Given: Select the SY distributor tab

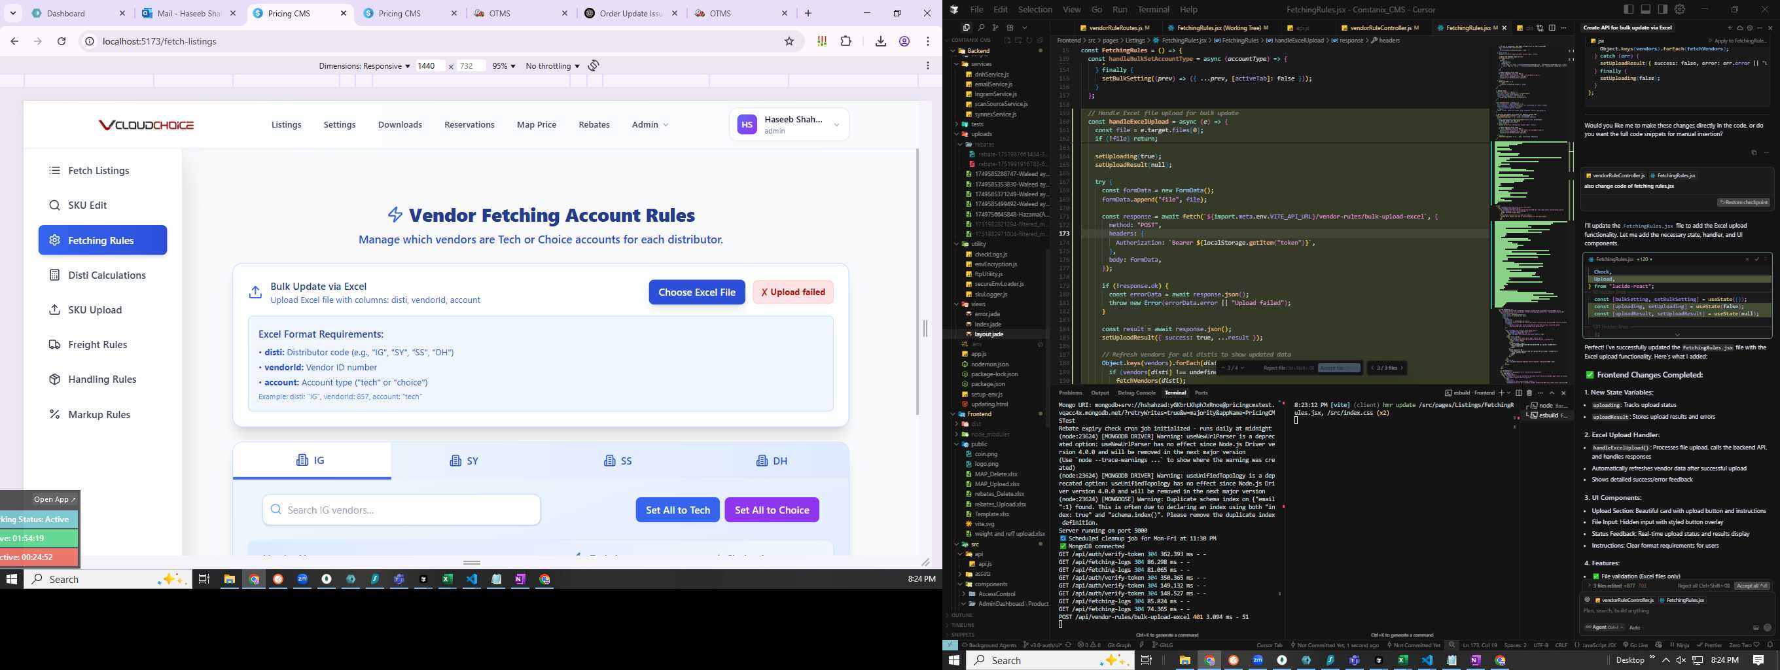Looking at the screenshot, I should [465, 461].
